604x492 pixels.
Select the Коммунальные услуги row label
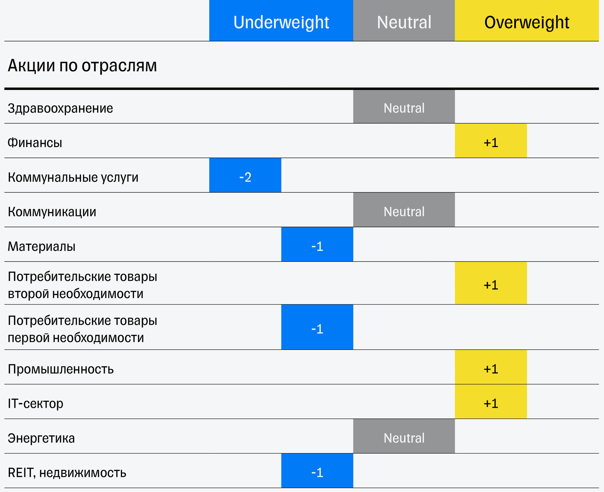point(73,177)
